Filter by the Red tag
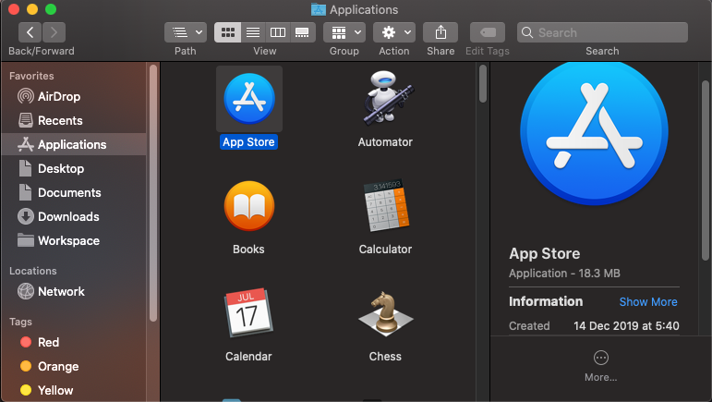The height and width of the screenshot is (402, 712). [74, 342]
